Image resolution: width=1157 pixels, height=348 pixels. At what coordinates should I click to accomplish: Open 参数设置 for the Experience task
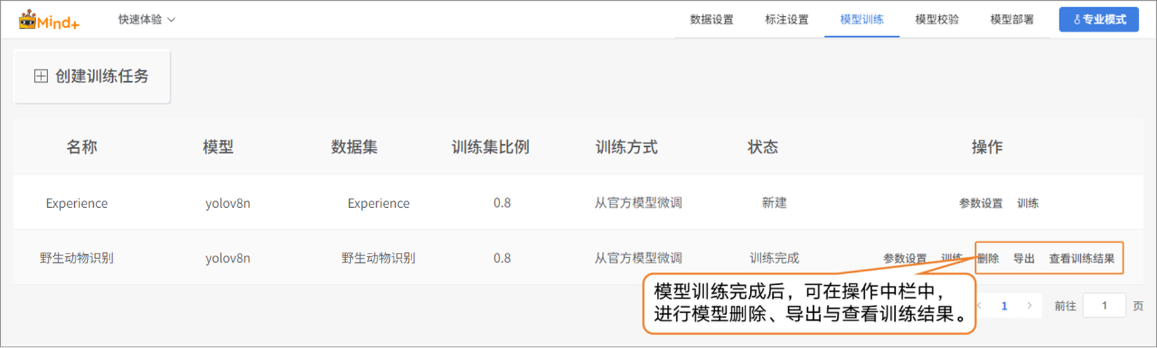pyautogui.click(x=980, y=203)
